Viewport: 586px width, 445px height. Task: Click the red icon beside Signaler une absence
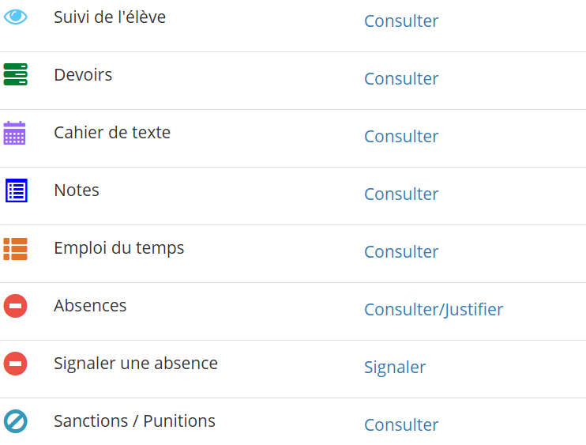[15, 364]
